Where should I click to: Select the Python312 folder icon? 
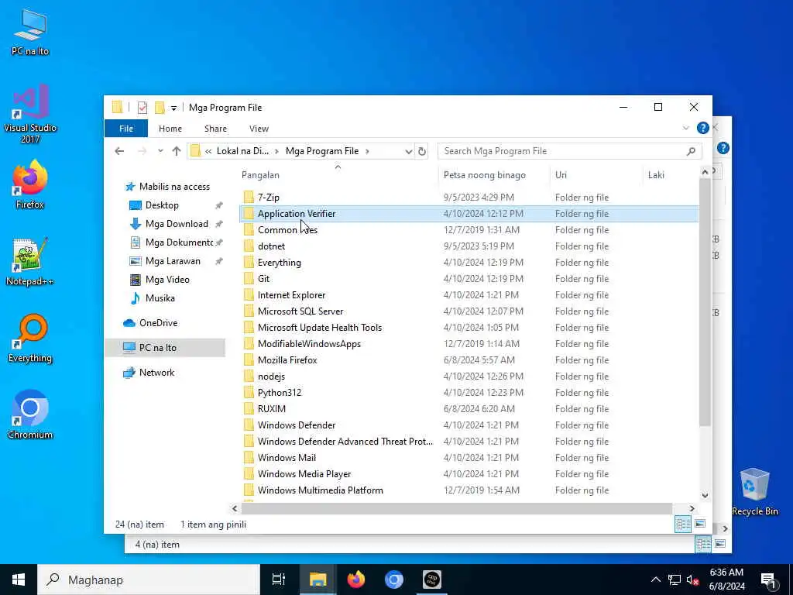249,393
